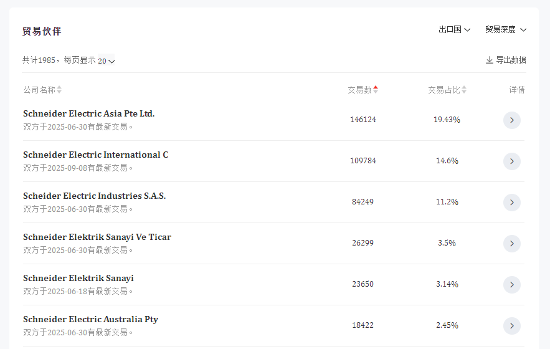Click the 导出数据 export link
Screen dimensions: 550x349
click(510, 60)
